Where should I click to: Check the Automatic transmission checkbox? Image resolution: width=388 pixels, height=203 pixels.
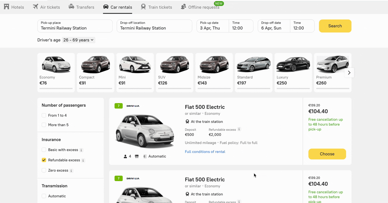pos(44,196)
